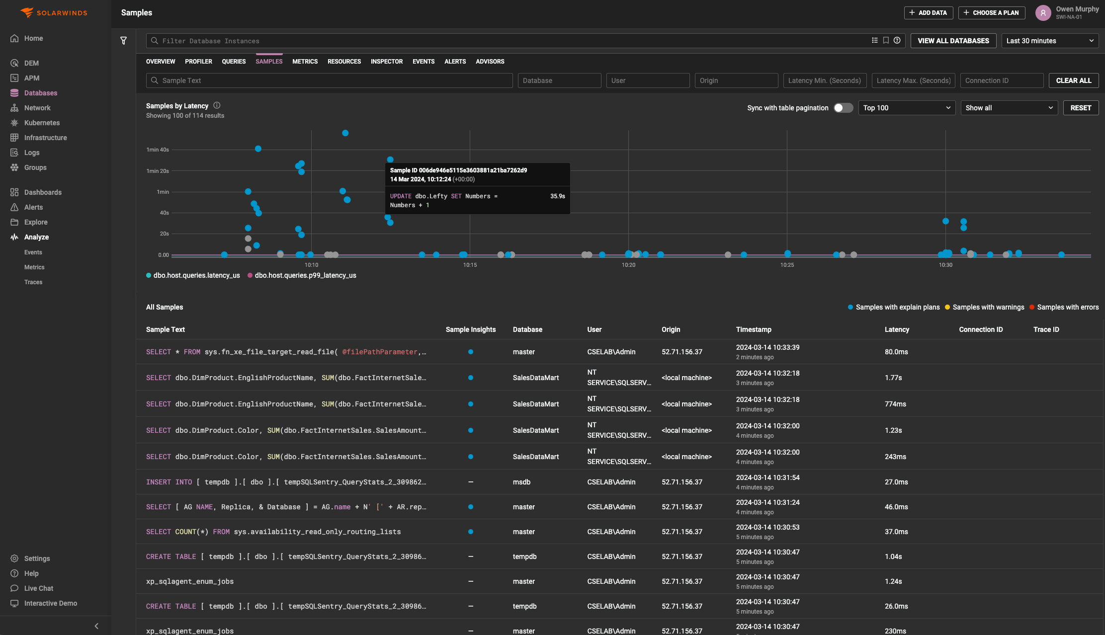Image resolution: width=1105 pixels, height=635 pixels.
Task: Click the user avatar for Owen Murphy
Action: pyautogui.click(x=1043, y=13)
